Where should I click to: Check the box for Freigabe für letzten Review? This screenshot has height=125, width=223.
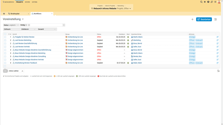[x=5, y=37]
